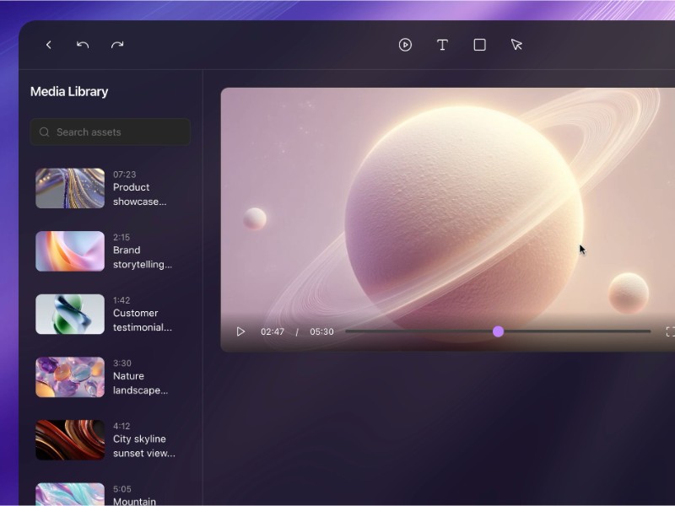The height and width of the screenshot is (506, 675).
Task: Click the back chevron arrow
Action: [x=48, y=45]
